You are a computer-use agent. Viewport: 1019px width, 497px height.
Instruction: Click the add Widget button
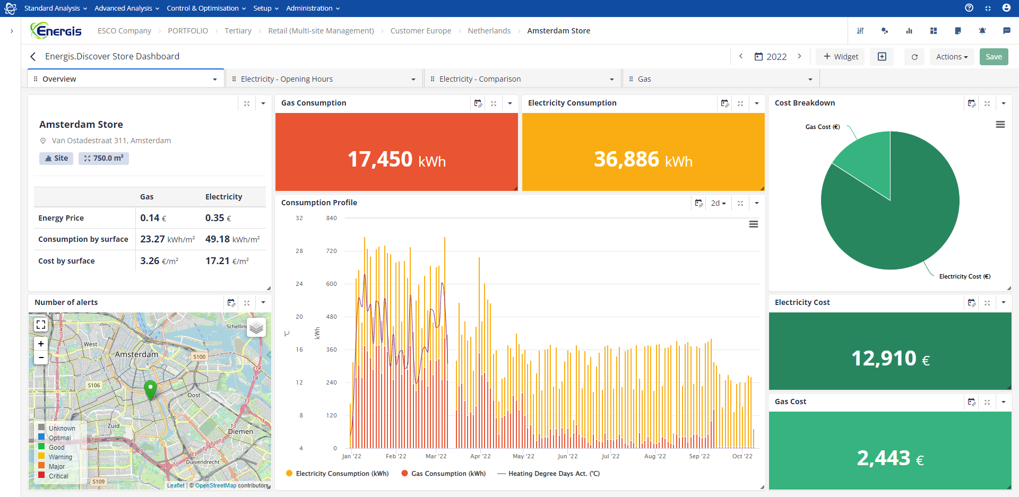click(x=841, y=57)
